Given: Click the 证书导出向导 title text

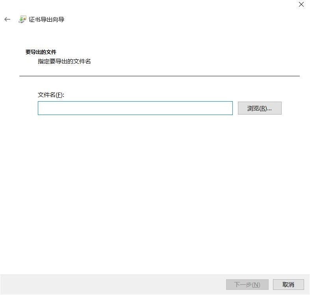Looking at the screenshot, I should click(x=46, y=20).
